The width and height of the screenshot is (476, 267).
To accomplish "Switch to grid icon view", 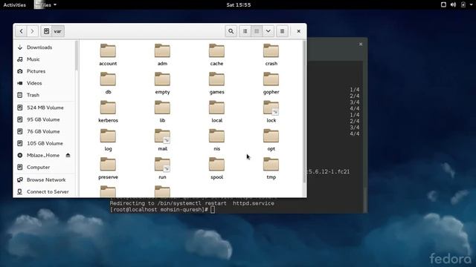I will coord(257,31).
